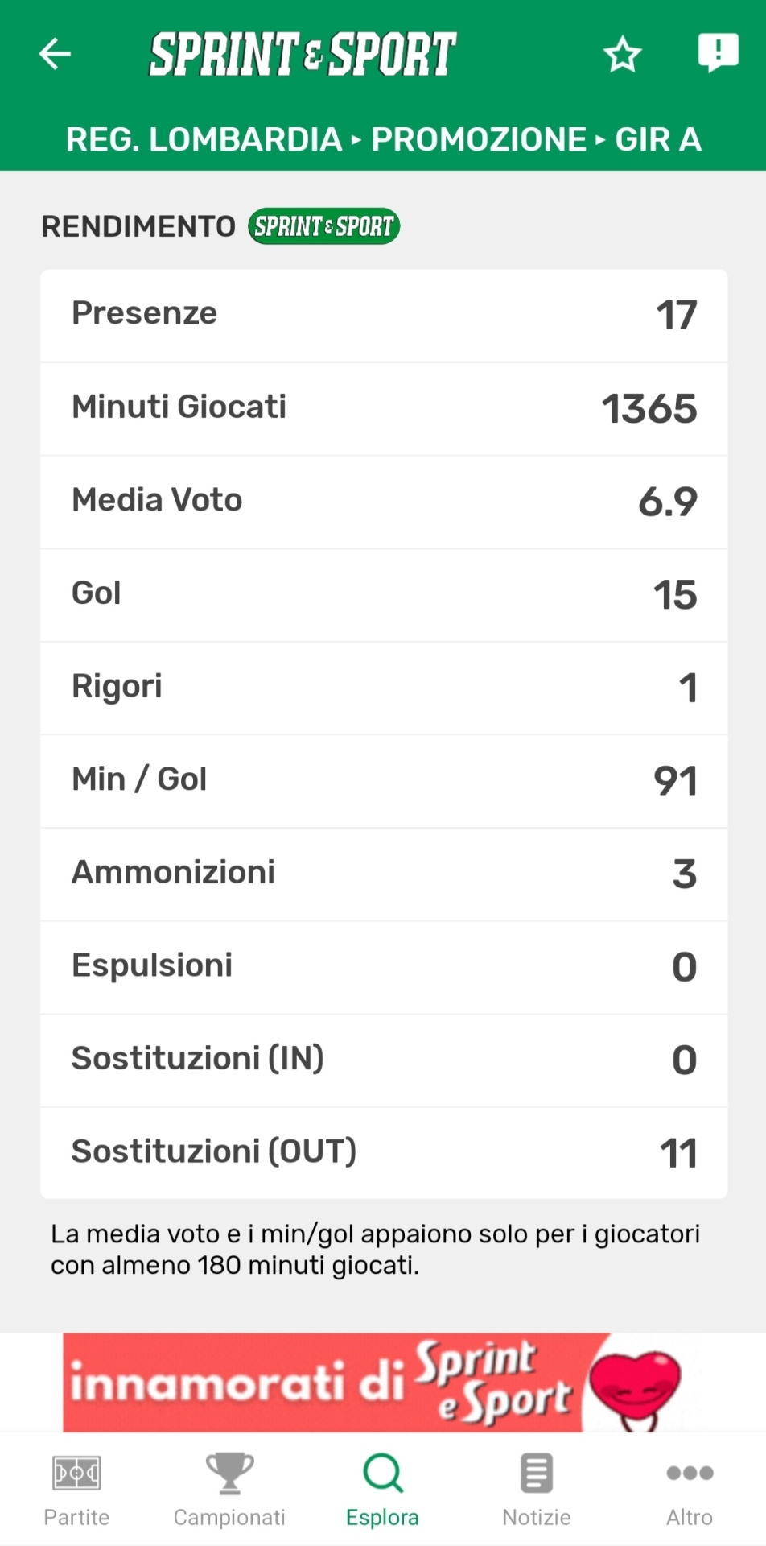Image resolution: width=766 pixels, height=1546 pixels.
Task: Open the report feedback icon
Action: click(717, 52)
